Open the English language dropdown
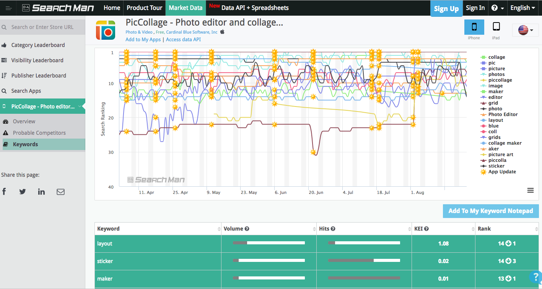542x289 pixels. tap(522, 8)
